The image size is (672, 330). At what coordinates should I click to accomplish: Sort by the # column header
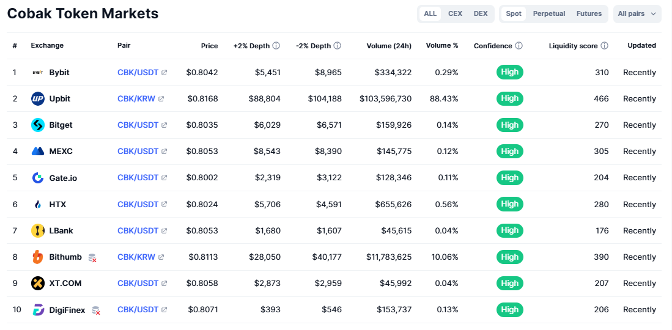[15, 46]
